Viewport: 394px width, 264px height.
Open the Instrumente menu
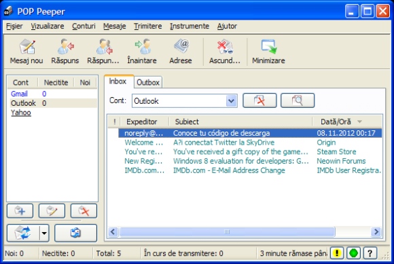click(x=190, y=26)
